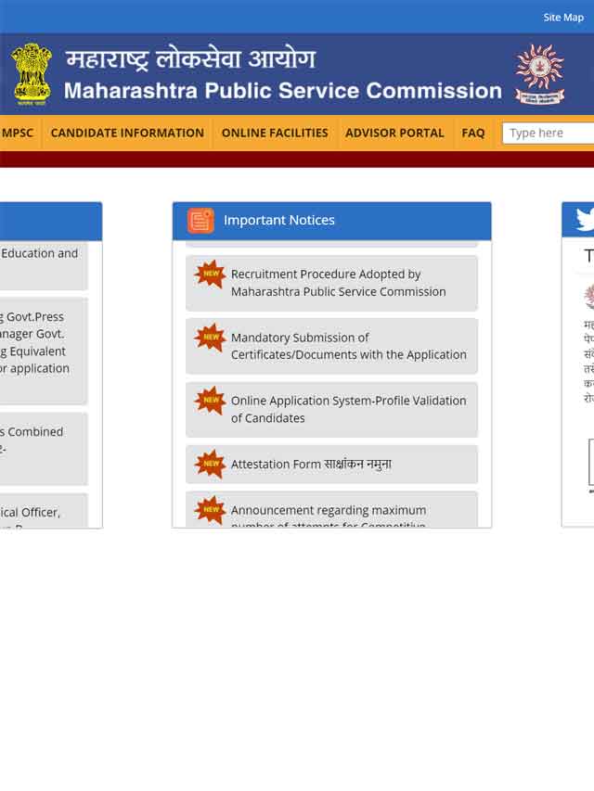Click NEW badge beside Attestation Form notice
Screen dimensions: 594x791
(210, 464)
